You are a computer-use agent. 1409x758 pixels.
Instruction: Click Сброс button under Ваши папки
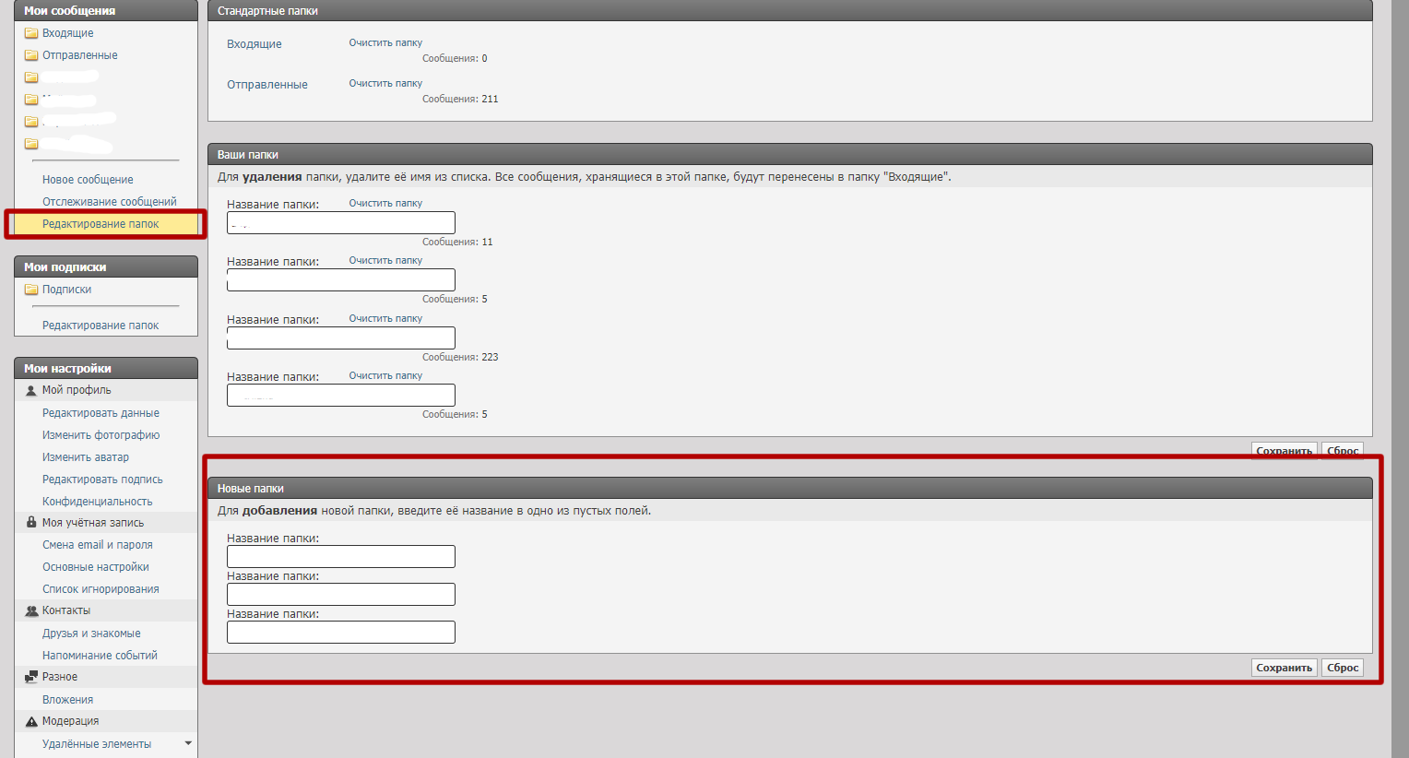[x=1343, y=451]
